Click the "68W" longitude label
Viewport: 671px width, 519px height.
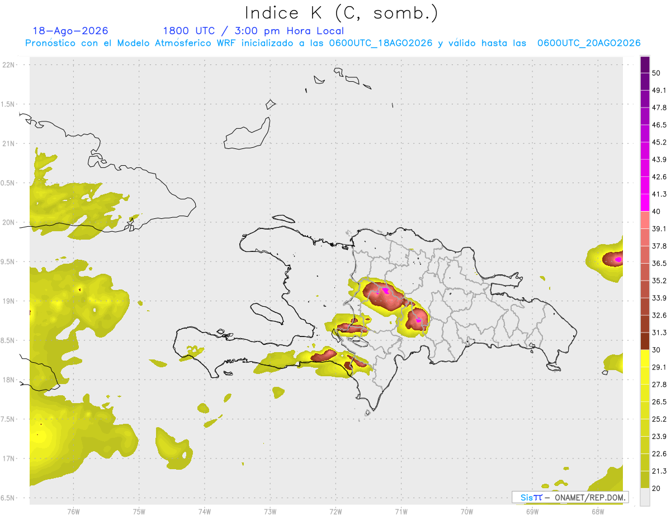click(598, 512)
